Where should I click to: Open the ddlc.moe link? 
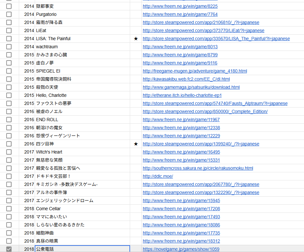(158, 176)
